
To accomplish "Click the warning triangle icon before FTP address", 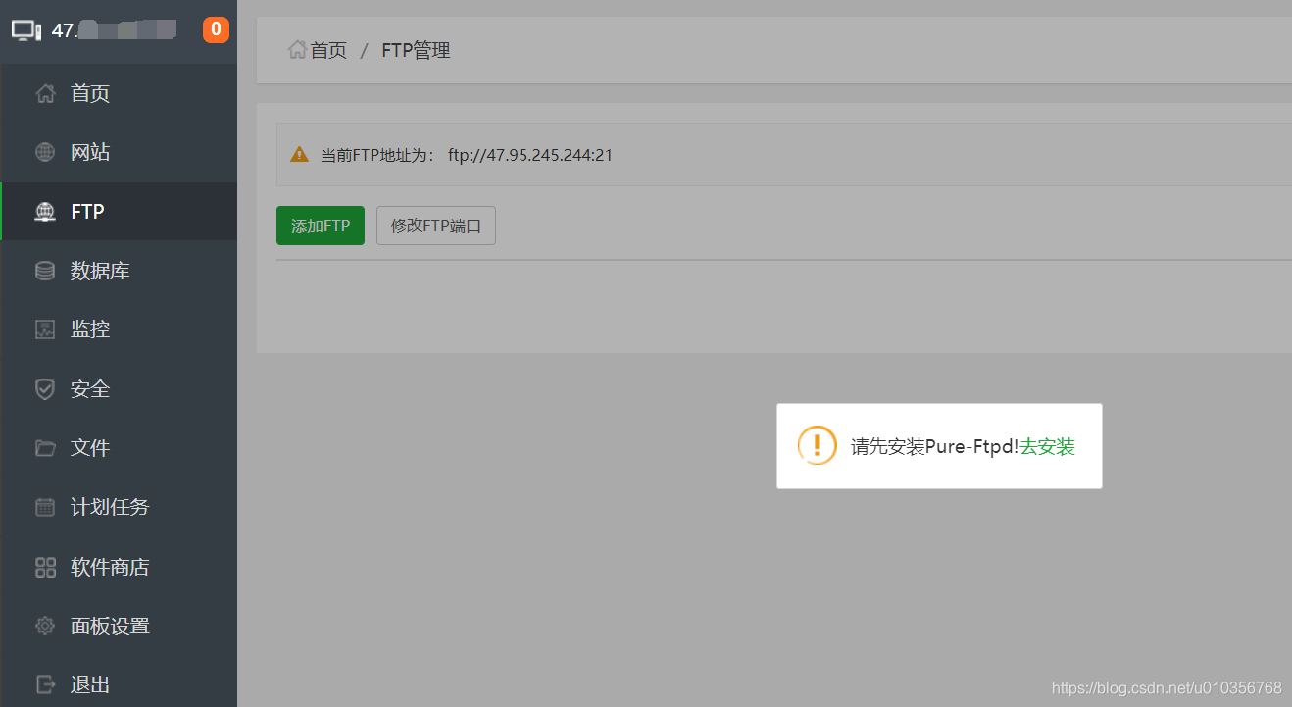I will [x=299, y=155].
